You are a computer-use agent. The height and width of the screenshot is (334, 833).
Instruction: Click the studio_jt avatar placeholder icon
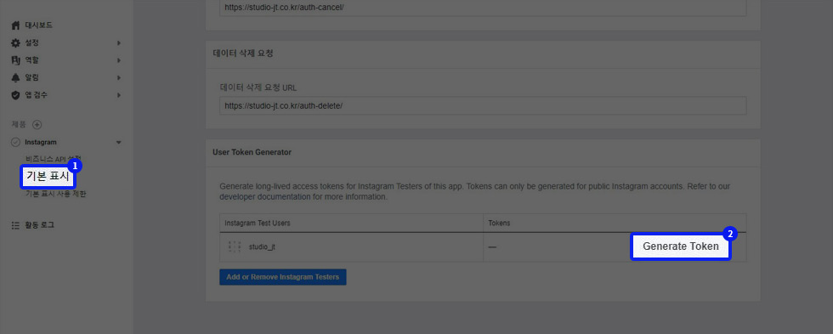(x=235, y=246)
